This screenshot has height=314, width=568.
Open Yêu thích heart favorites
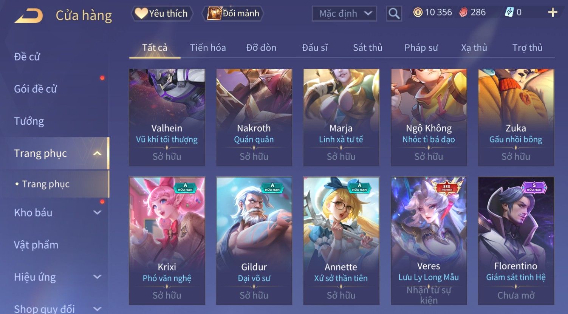[162, 14]
